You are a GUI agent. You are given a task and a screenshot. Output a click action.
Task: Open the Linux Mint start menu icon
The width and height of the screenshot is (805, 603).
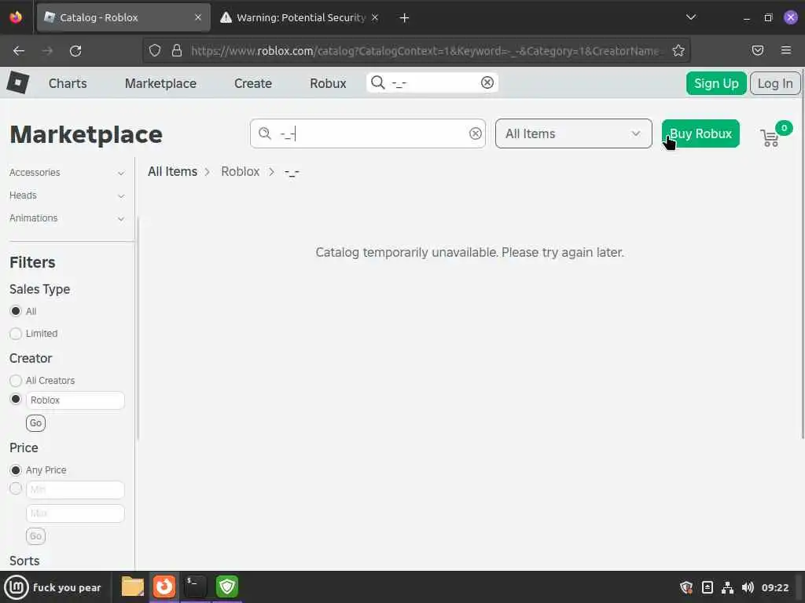[x=17, y=587]
